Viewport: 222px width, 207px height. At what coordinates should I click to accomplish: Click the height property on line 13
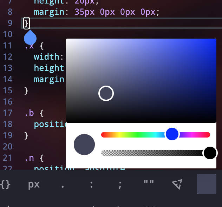(x=49, y=68)
